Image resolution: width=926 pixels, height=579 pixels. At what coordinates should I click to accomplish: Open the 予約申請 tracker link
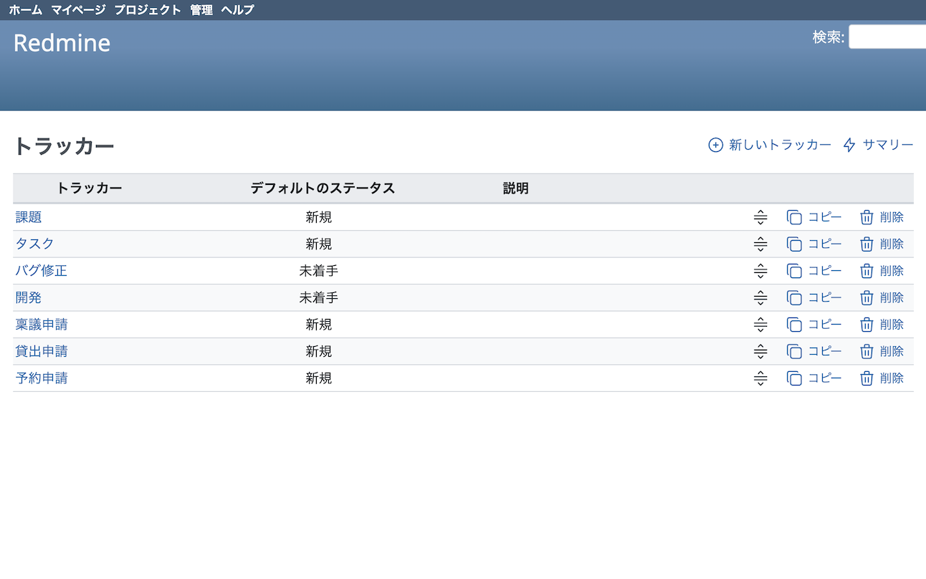[42, 378]
